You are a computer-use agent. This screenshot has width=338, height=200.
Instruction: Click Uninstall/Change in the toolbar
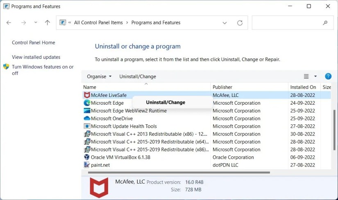tap(138, 76)
